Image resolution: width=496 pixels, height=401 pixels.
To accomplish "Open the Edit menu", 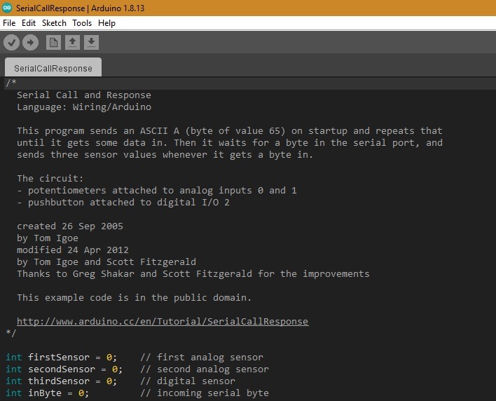I will click(x=29, y=23).
